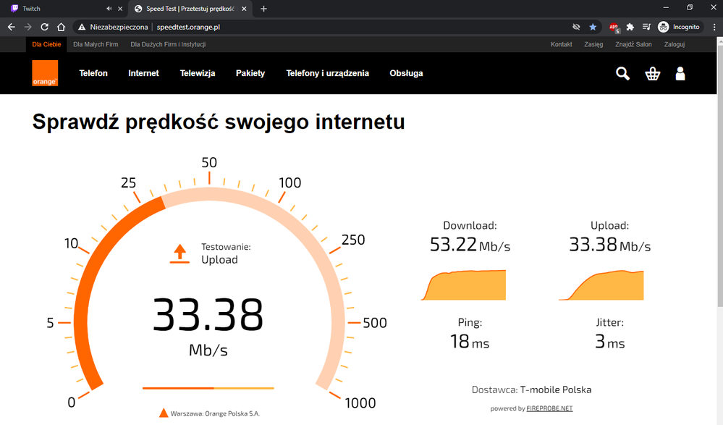Viewport: 723px width, 425px height.
Task: Minimize the browser window
Action: [x=666, y=7]
